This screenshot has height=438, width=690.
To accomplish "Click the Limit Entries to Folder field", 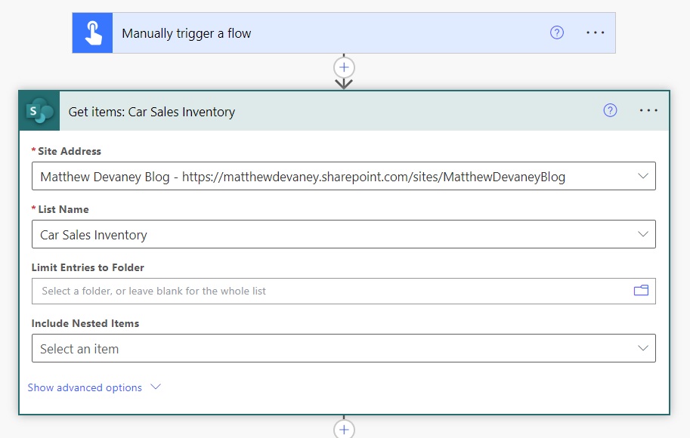I will (344, 291).
